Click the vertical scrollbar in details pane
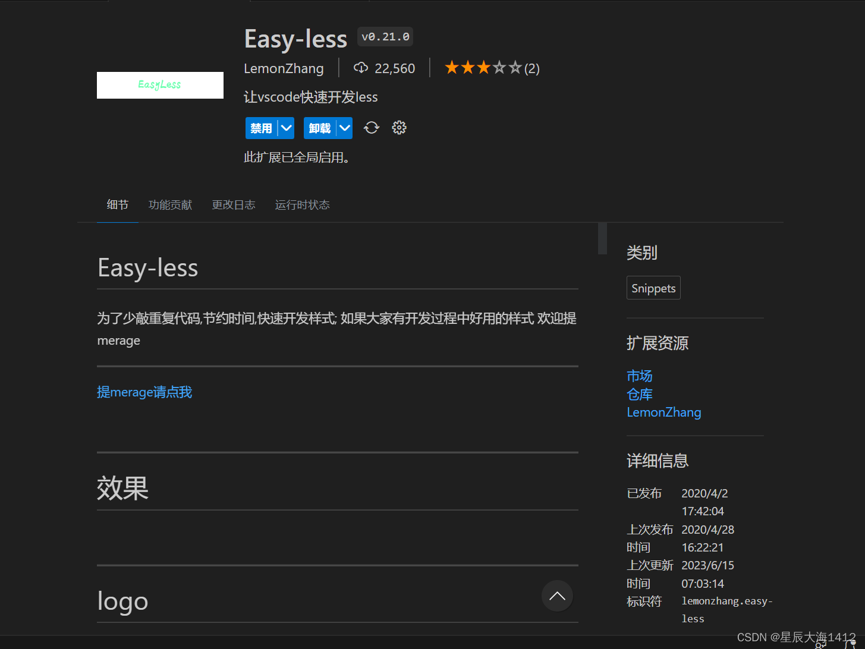 coord(602,238)
